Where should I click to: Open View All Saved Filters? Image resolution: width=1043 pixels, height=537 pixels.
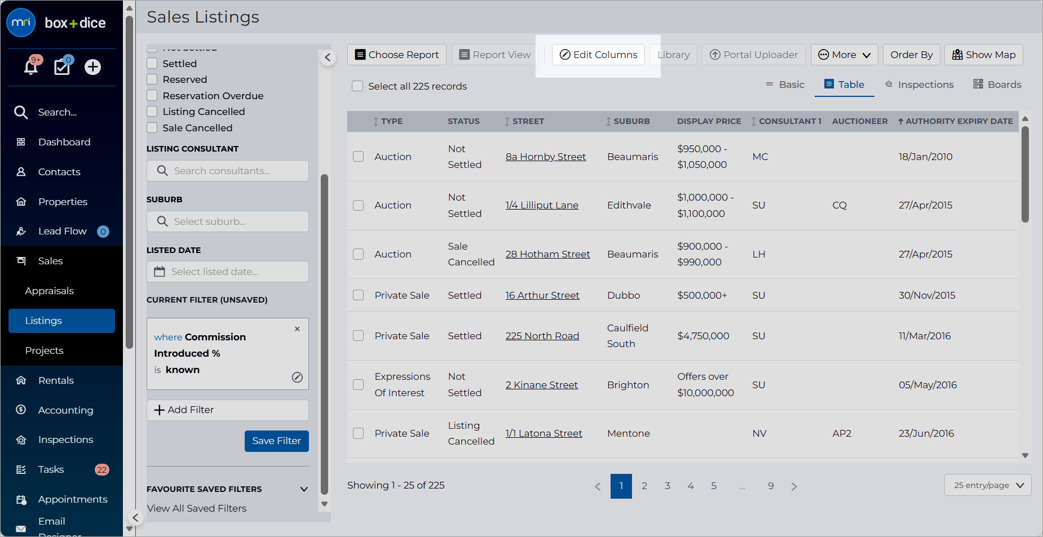pyautogui.click(x=197, y=508)
